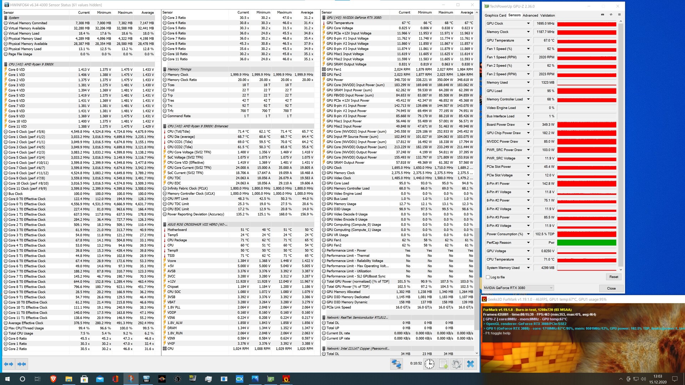
Task: Click HWiNFO logging start file icon
Action: pos(443,364)
